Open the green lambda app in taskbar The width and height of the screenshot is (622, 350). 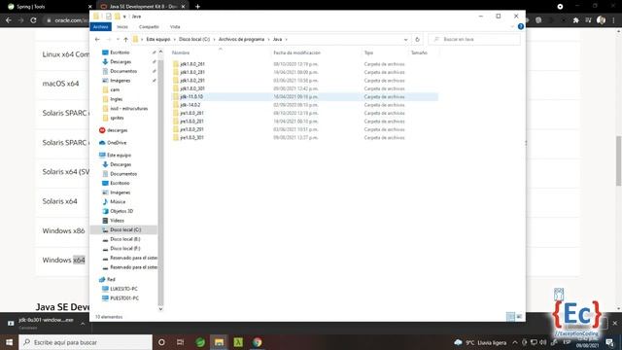pos(238,342)
